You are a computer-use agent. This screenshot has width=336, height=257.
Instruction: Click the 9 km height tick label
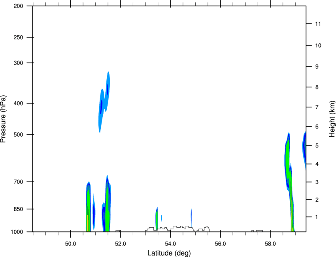(x=317, y=67)
